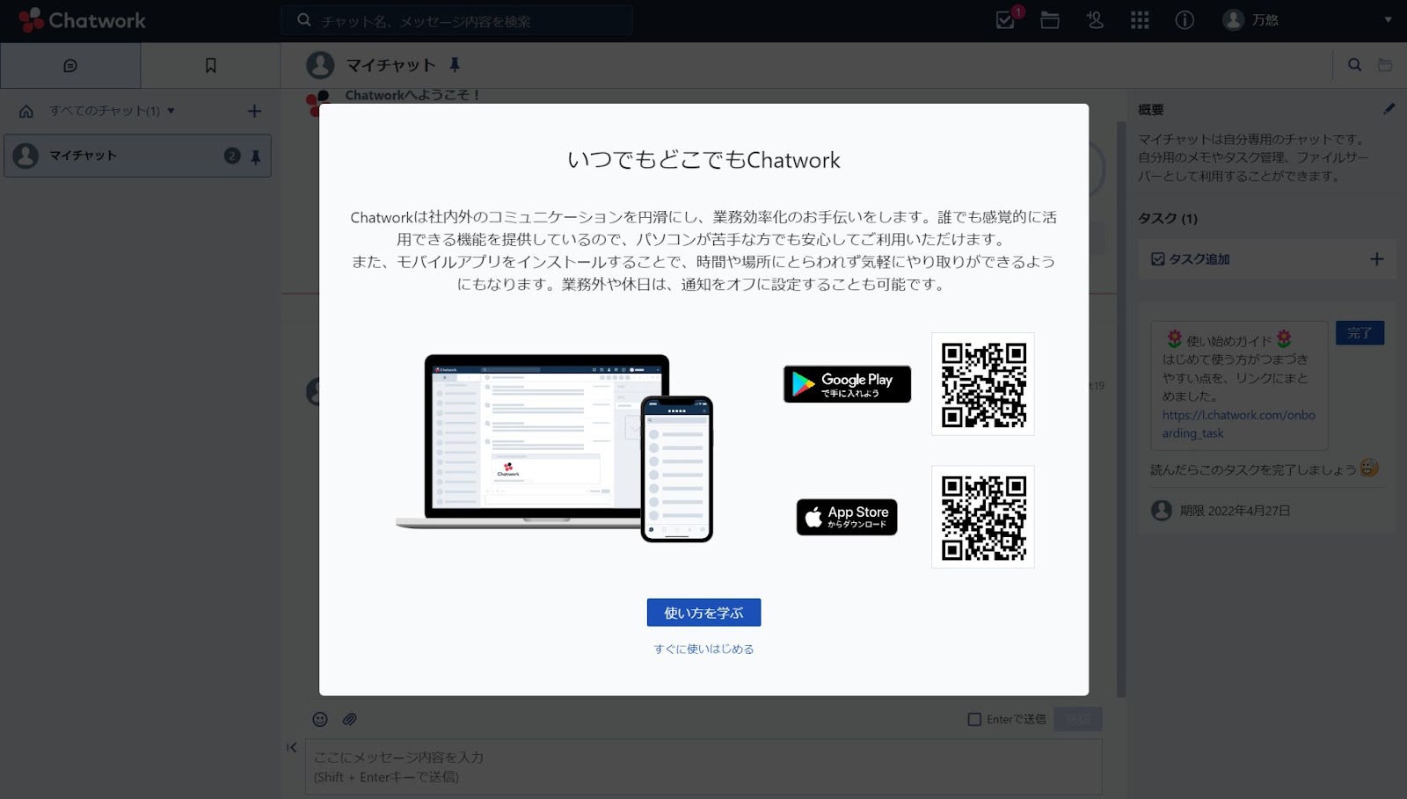Click the タスク (1) heading

click(x=1168, y=218)
